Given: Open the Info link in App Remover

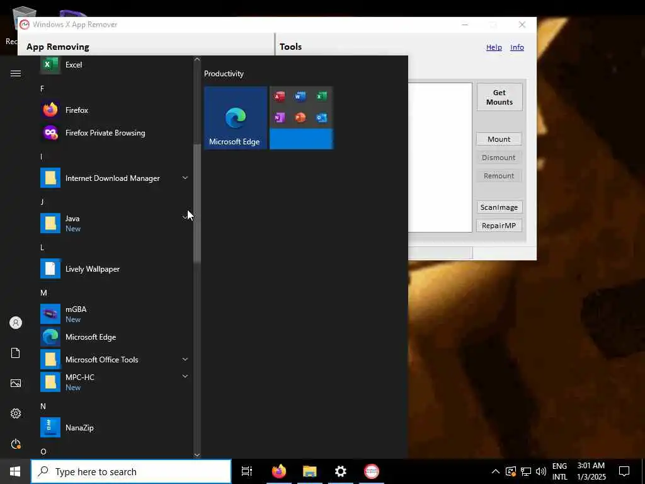Looking at the screenshot, I should coord(517,47).
